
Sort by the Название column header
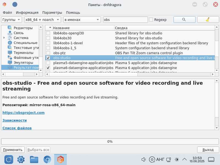pos(83,28)
